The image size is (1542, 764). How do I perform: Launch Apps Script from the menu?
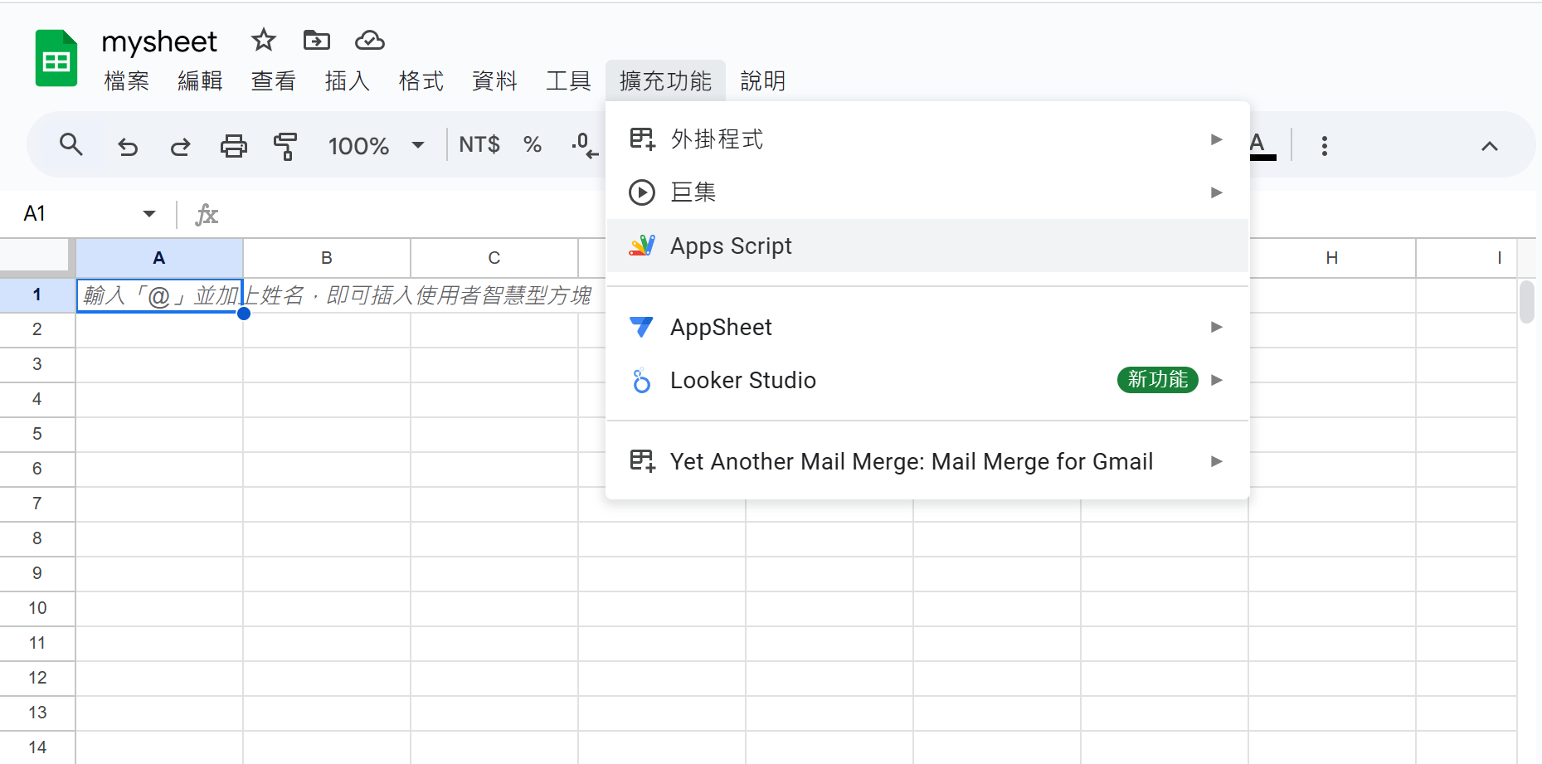click(x=927, y=246)
